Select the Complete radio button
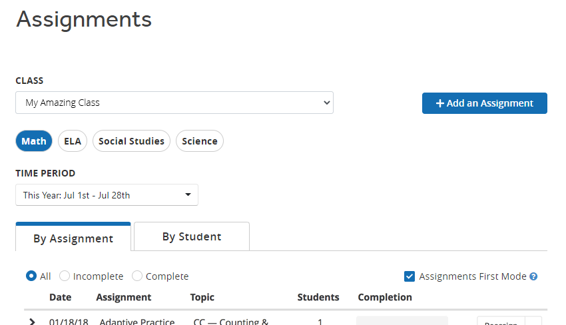The image size is (566, 325). [x=137, y=276]
